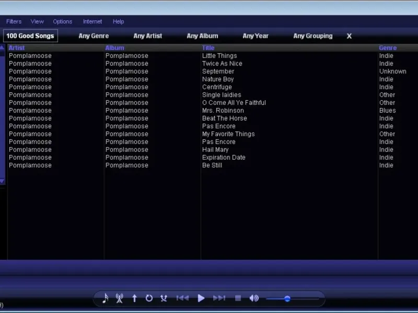Select the song Be Still
The height and width of the screenshot is (313, 418).
[x=212, y=165]
